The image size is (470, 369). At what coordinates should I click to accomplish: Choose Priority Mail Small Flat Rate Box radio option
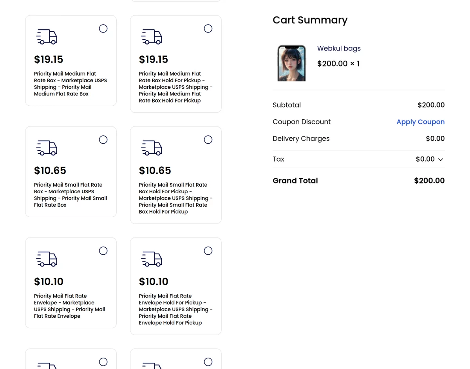[x=103, y=140]
